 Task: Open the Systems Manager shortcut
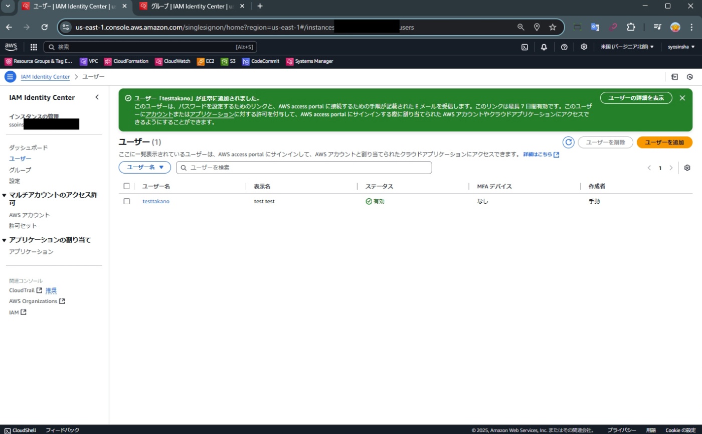point(309,61)
